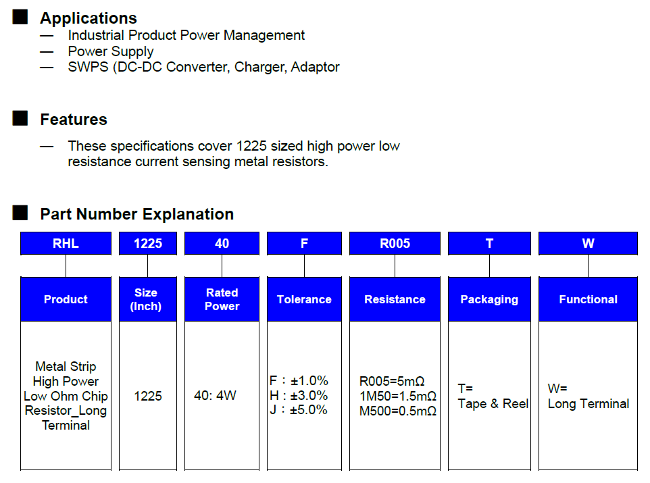
Task: Click the square bullet beside Part Number Explanation
Action: (20, 213)
